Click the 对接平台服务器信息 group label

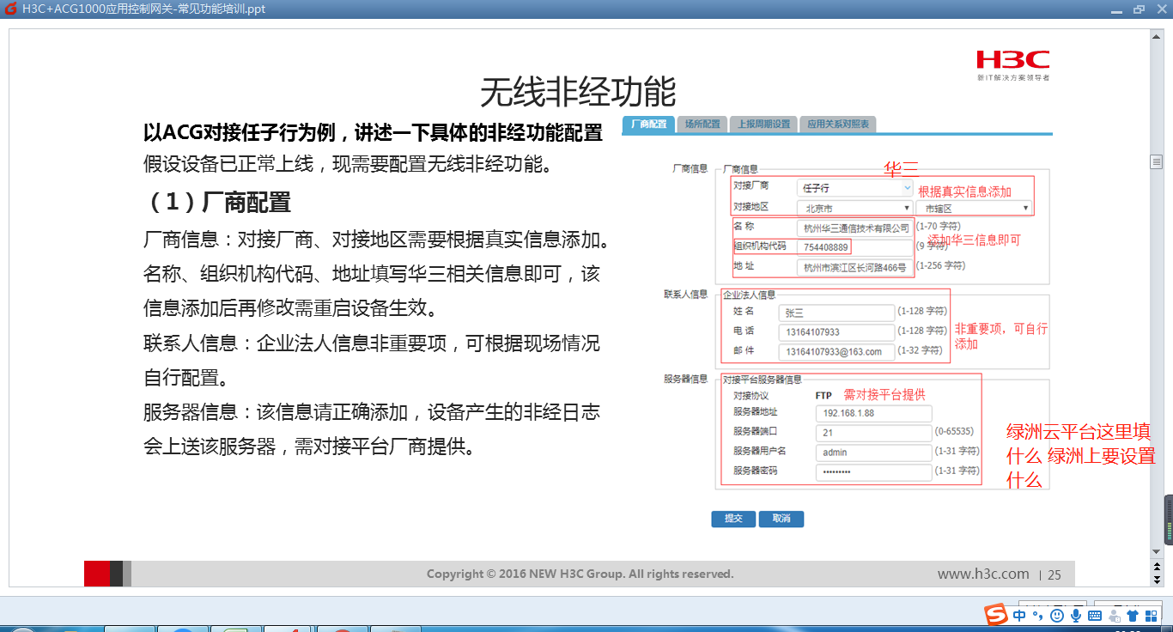[762, 380]
